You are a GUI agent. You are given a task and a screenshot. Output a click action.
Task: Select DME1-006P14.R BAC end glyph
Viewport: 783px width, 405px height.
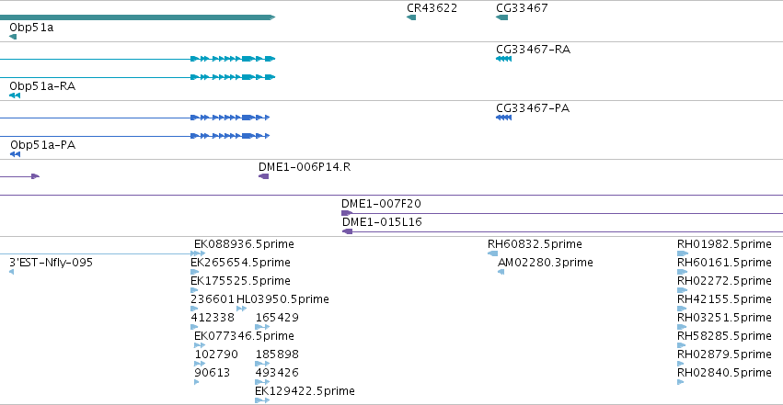(x=264, y=176)
